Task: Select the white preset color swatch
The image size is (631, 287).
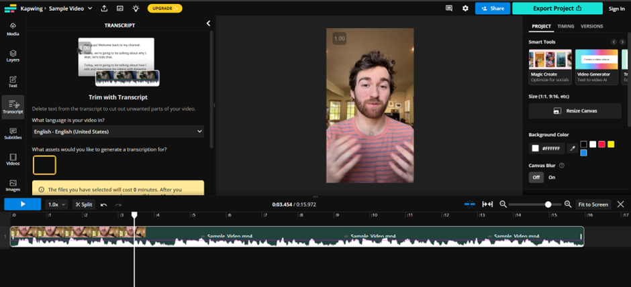Action: [593, 144]
